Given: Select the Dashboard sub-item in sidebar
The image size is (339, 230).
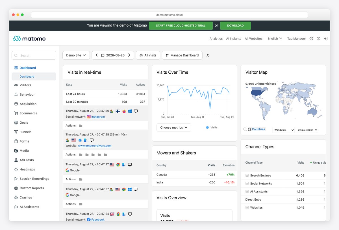Looking at the screenshot, I should pos(34,76).
